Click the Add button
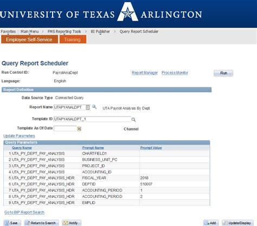The width and height of the screenshot is (257, 226). 211,223
